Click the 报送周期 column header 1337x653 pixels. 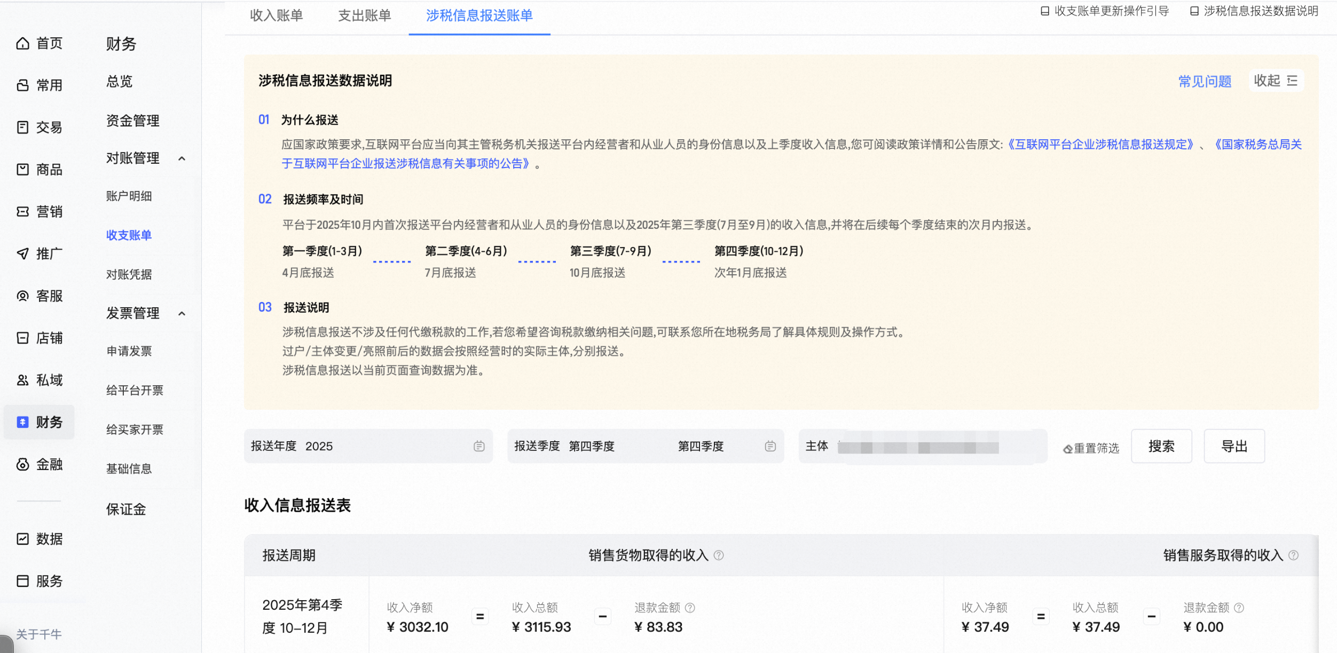(289, 555)
